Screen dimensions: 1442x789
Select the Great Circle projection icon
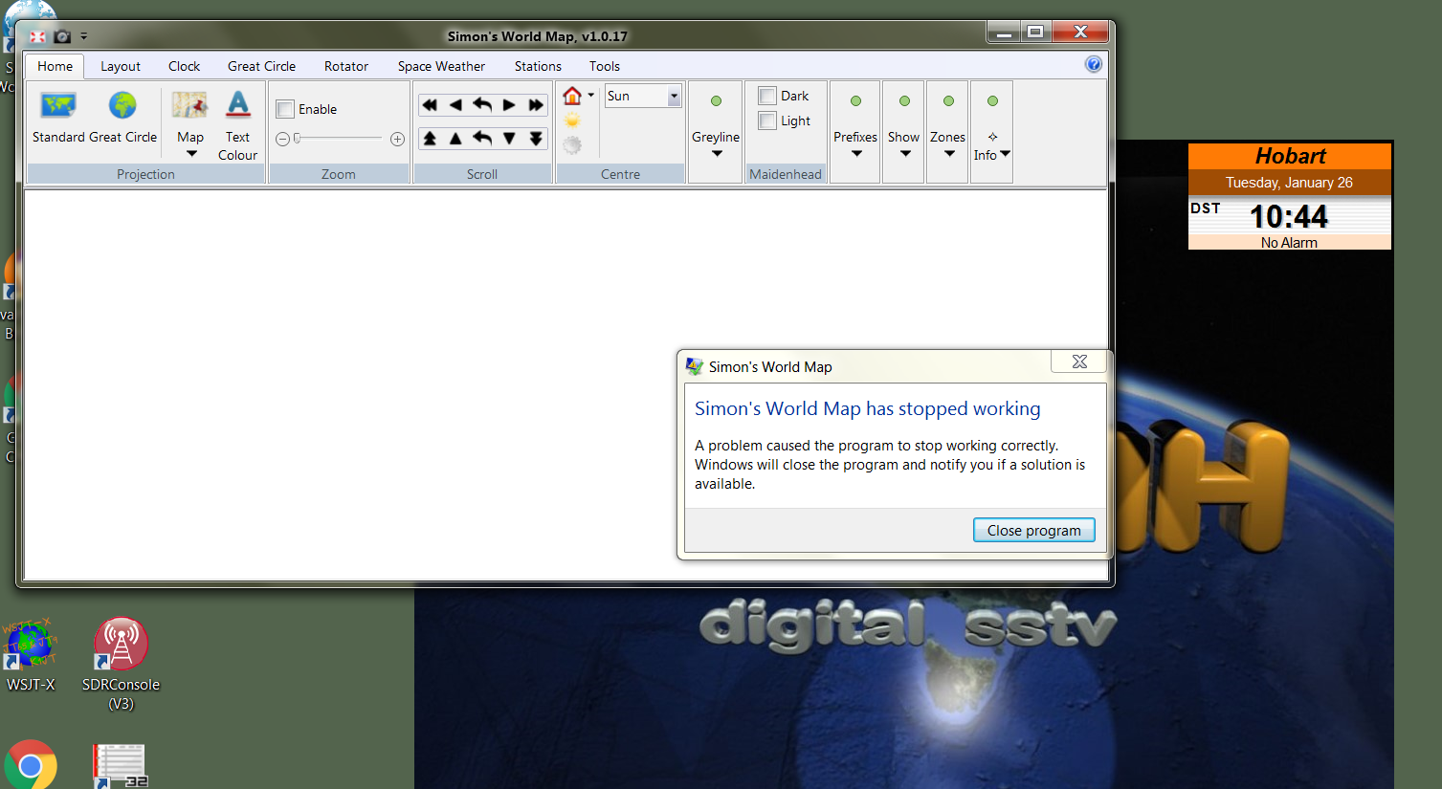[x=122, y=105]
